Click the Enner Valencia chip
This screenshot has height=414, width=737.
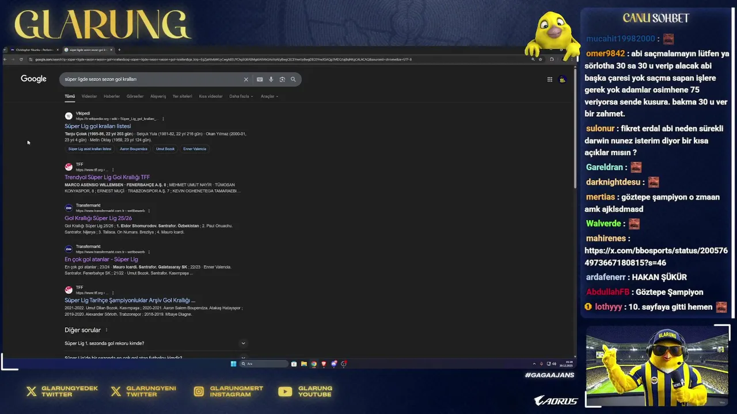coord(195,149)
